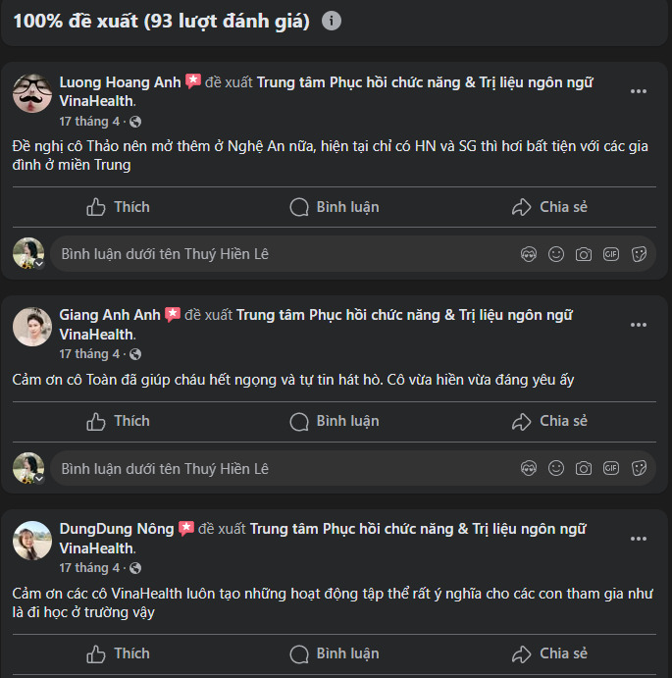Open Giang Anh Anh's profile picture
Image resolution: width=672 pixels, height=678 pixels.
(x=32, y=327)
